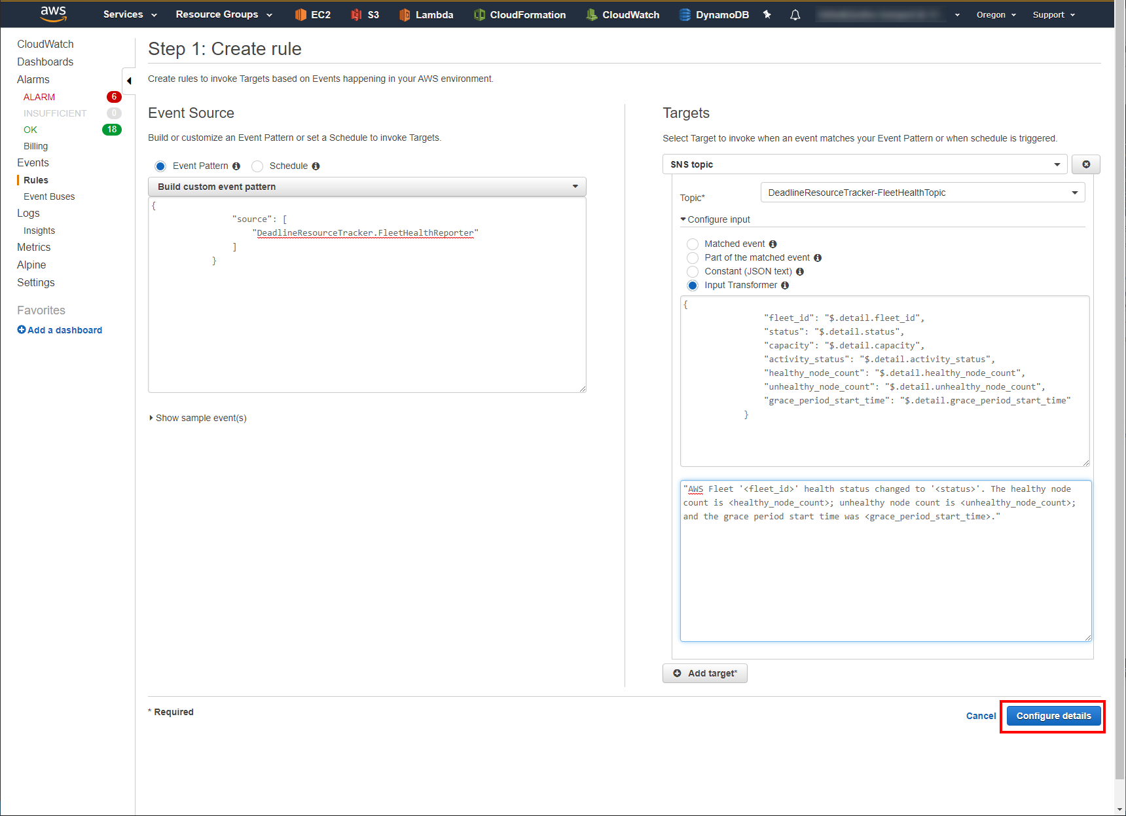Open the S3 service shortcut
1126x816 pixels.
pyautogui.click(x=365, y=14)
